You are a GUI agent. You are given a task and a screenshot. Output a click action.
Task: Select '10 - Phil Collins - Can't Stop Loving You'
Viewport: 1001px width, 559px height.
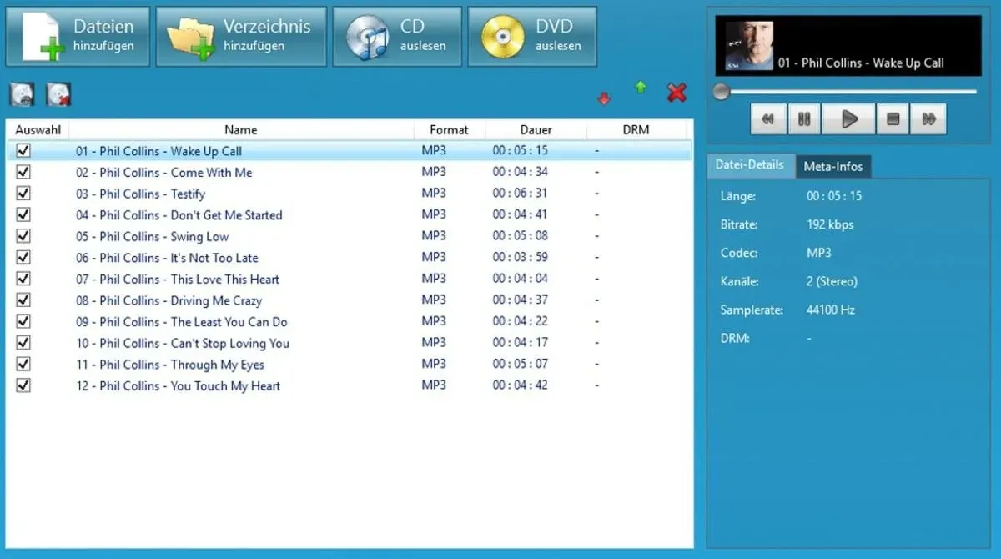pos(183,343)
